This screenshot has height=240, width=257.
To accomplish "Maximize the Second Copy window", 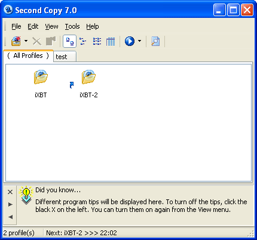I will click(x=233, y=10).
